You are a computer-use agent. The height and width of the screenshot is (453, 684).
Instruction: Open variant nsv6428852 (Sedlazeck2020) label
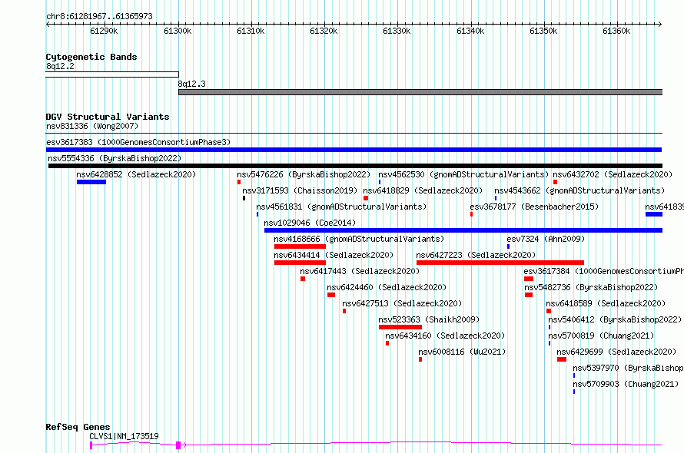[136, 174]
